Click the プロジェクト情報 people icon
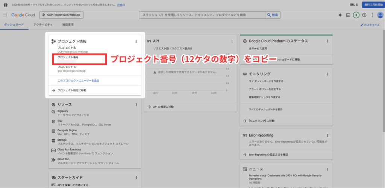 coord(53,42)
